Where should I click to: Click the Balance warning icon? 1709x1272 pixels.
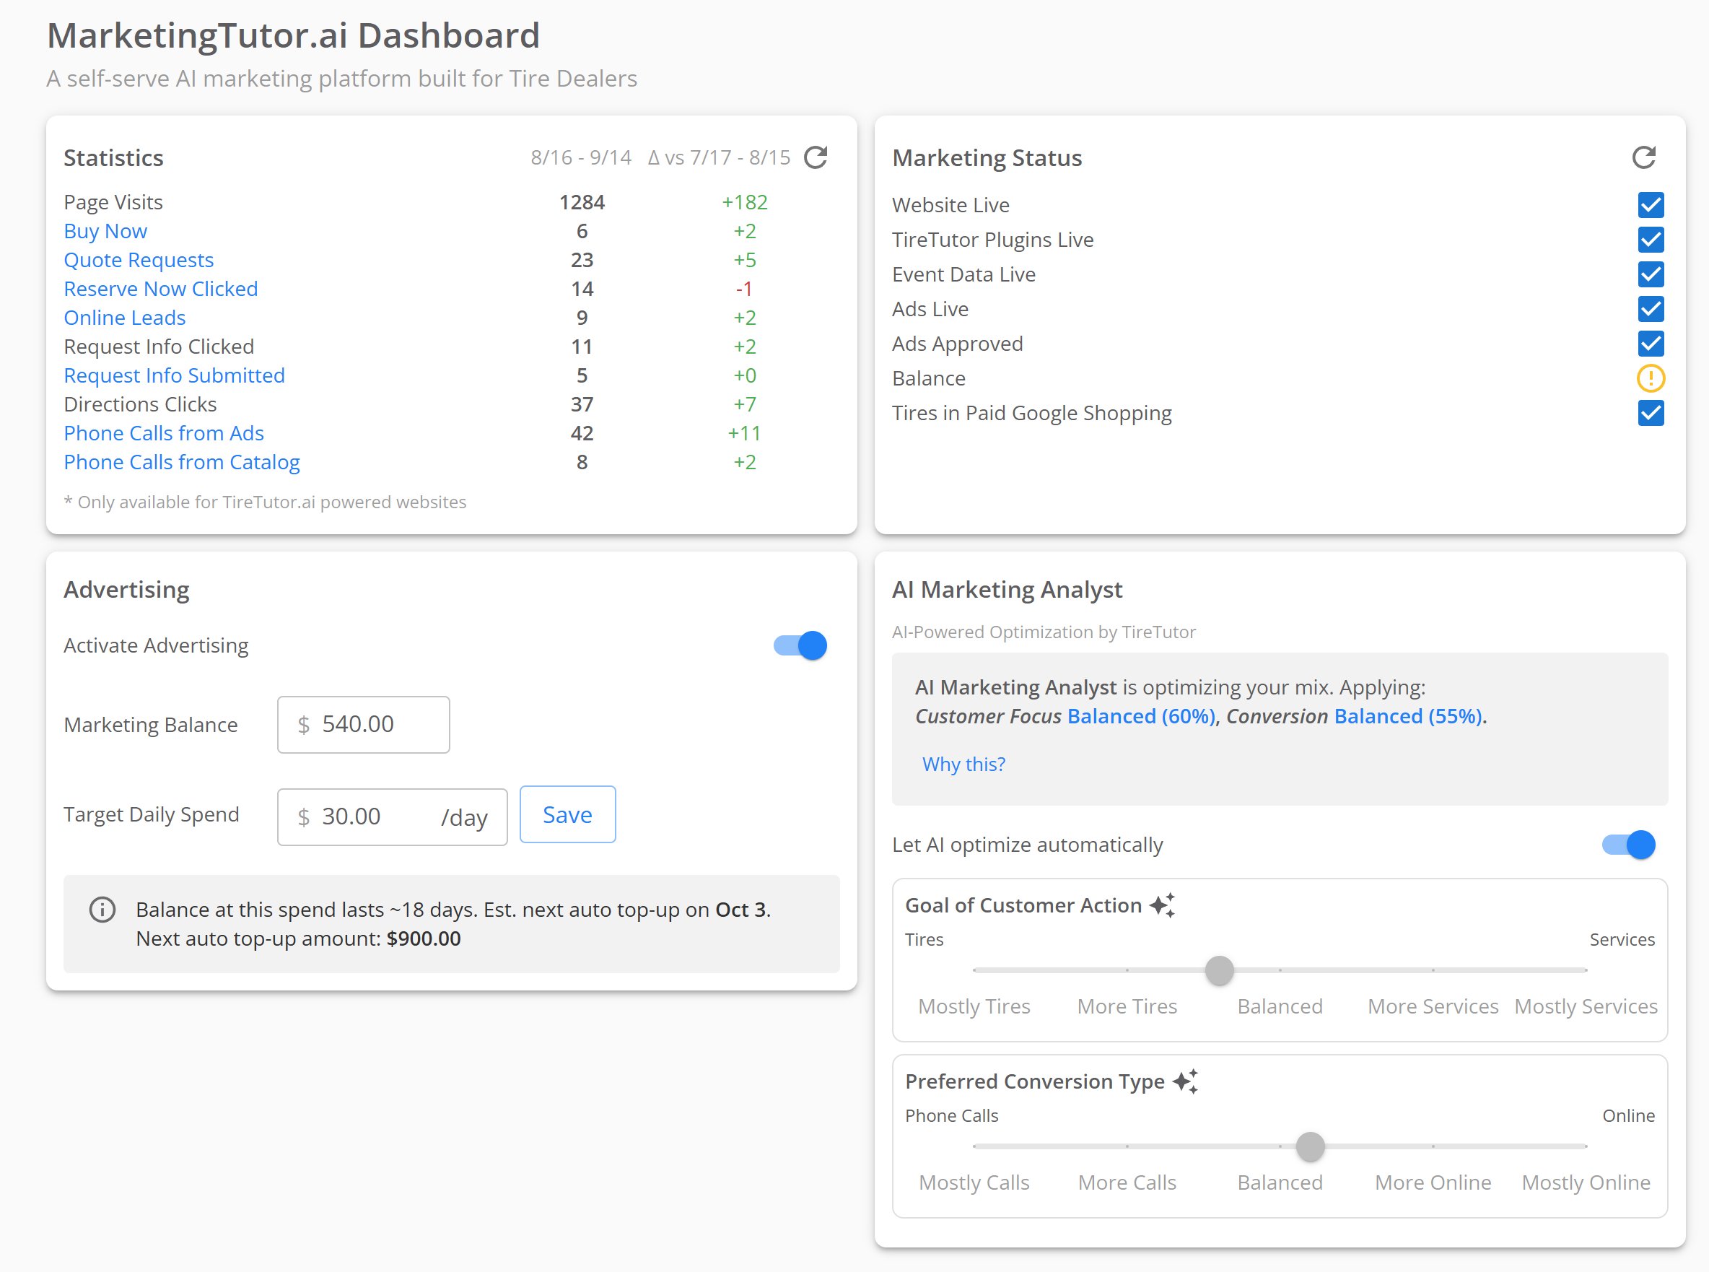pos(1651,378)
